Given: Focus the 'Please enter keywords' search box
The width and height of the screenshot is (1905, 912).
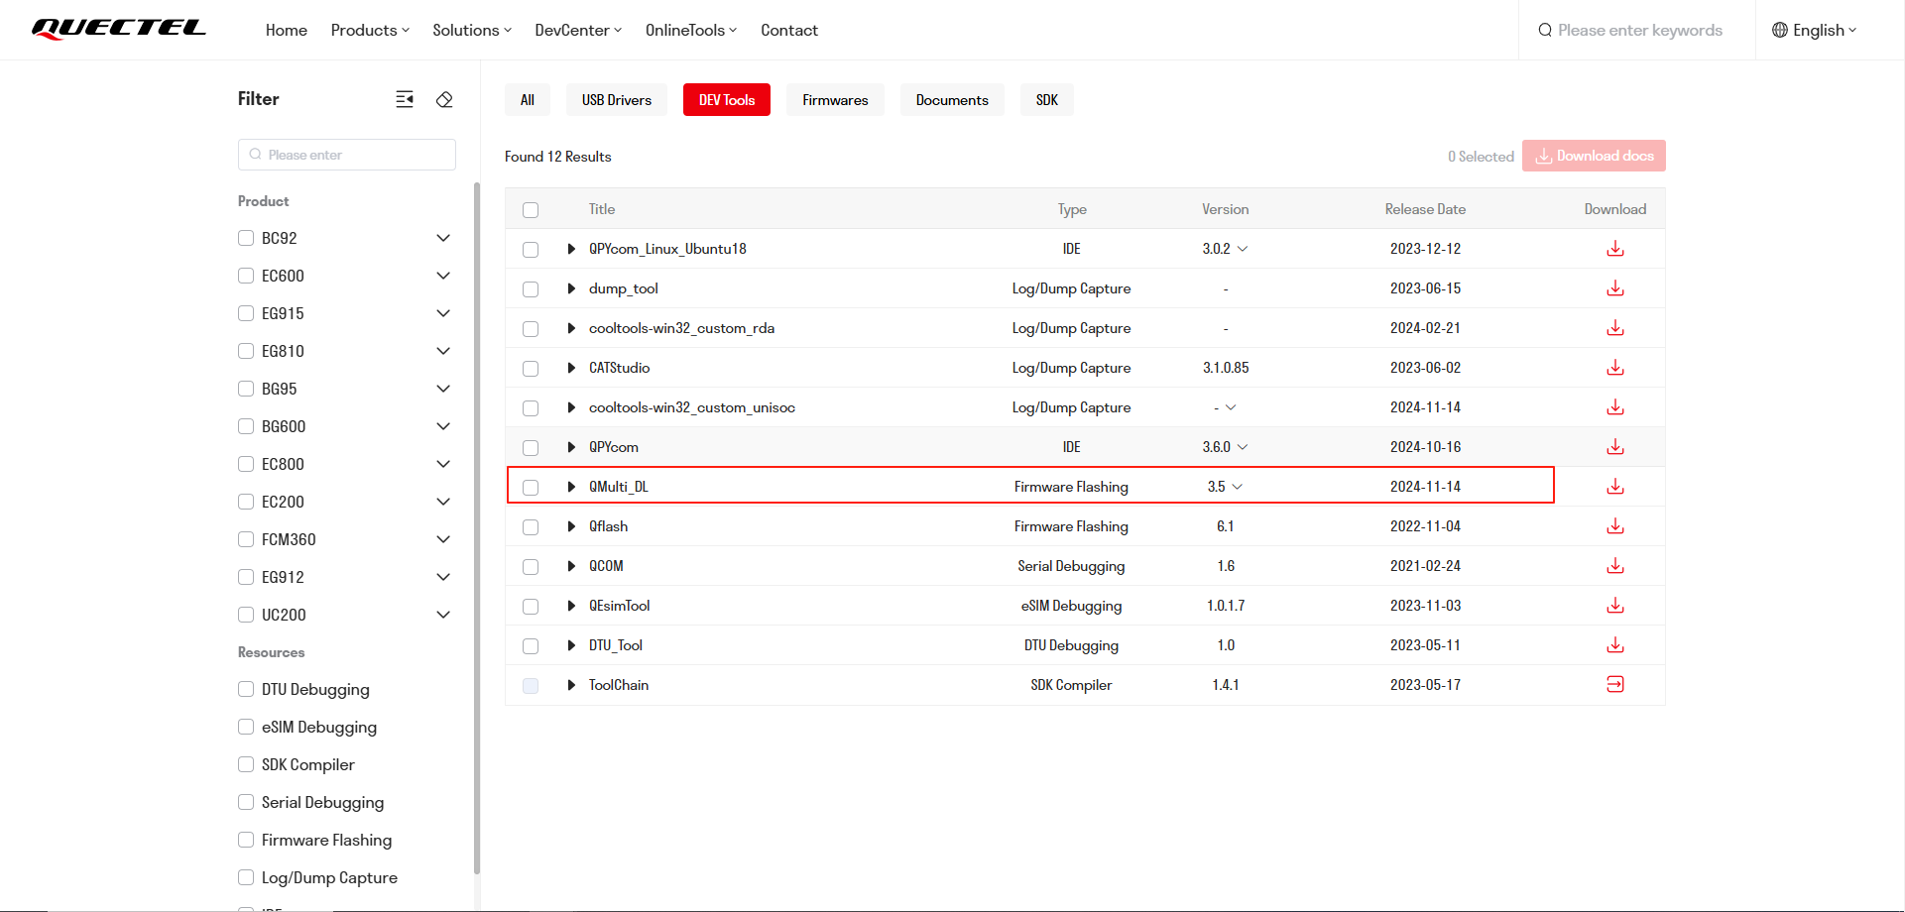Looking at the screenshot, I should pyautogui.click(x=1639, y=31).
